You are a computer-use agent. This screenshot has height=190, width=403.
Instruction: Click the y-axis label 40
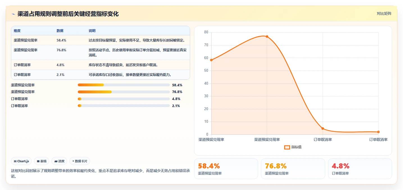[x=206, y=83]
